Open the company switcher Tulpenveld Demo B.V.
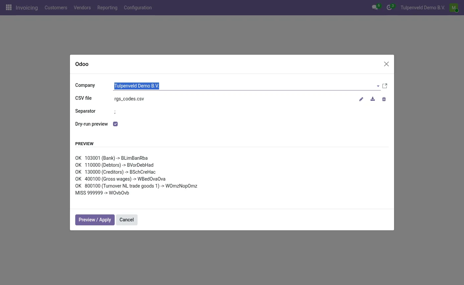The image size is (464, 285). pos(423,7)
